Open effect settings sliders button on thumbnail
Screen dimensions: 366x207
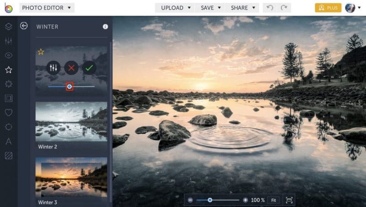54,68
